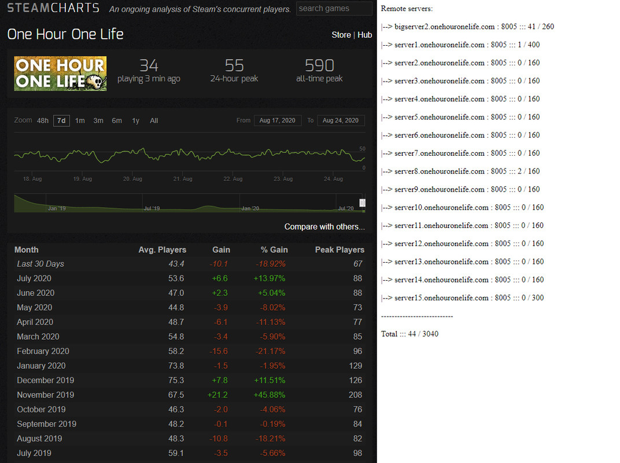Click the server12.onehouronelife.com entry
Viewport: 620px width, 463px height.
click(x=463, y=244)
